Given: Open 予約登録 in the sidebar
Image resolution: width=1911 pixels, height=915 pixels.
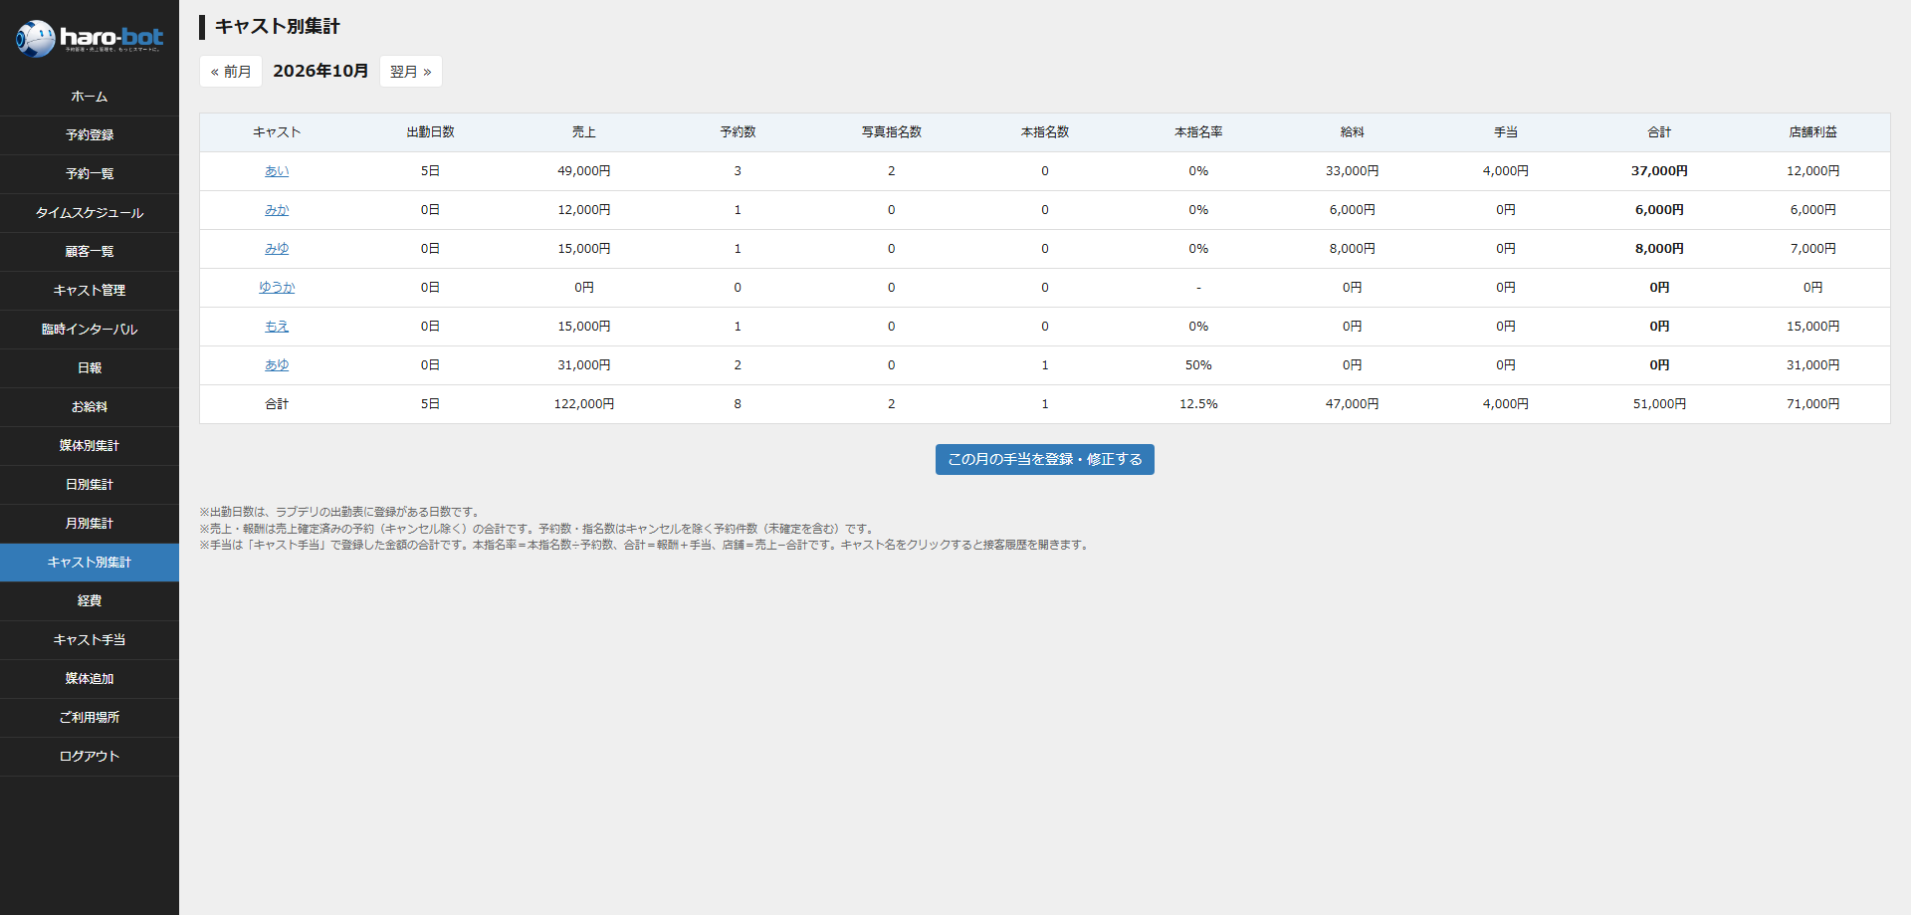Looking at the screenshot, I should coord(90,135).
